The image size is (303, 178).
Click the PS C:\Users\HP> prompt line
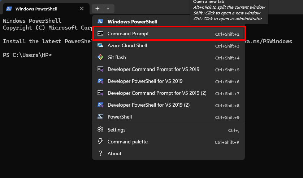click(x=27, y=55)
